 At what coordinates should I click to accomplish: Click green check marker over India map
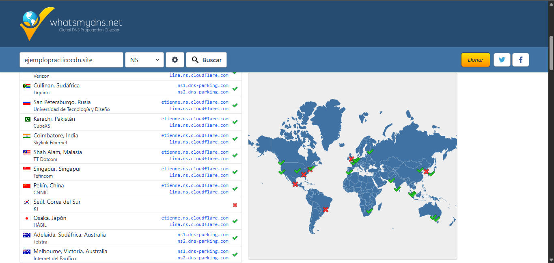397,189
